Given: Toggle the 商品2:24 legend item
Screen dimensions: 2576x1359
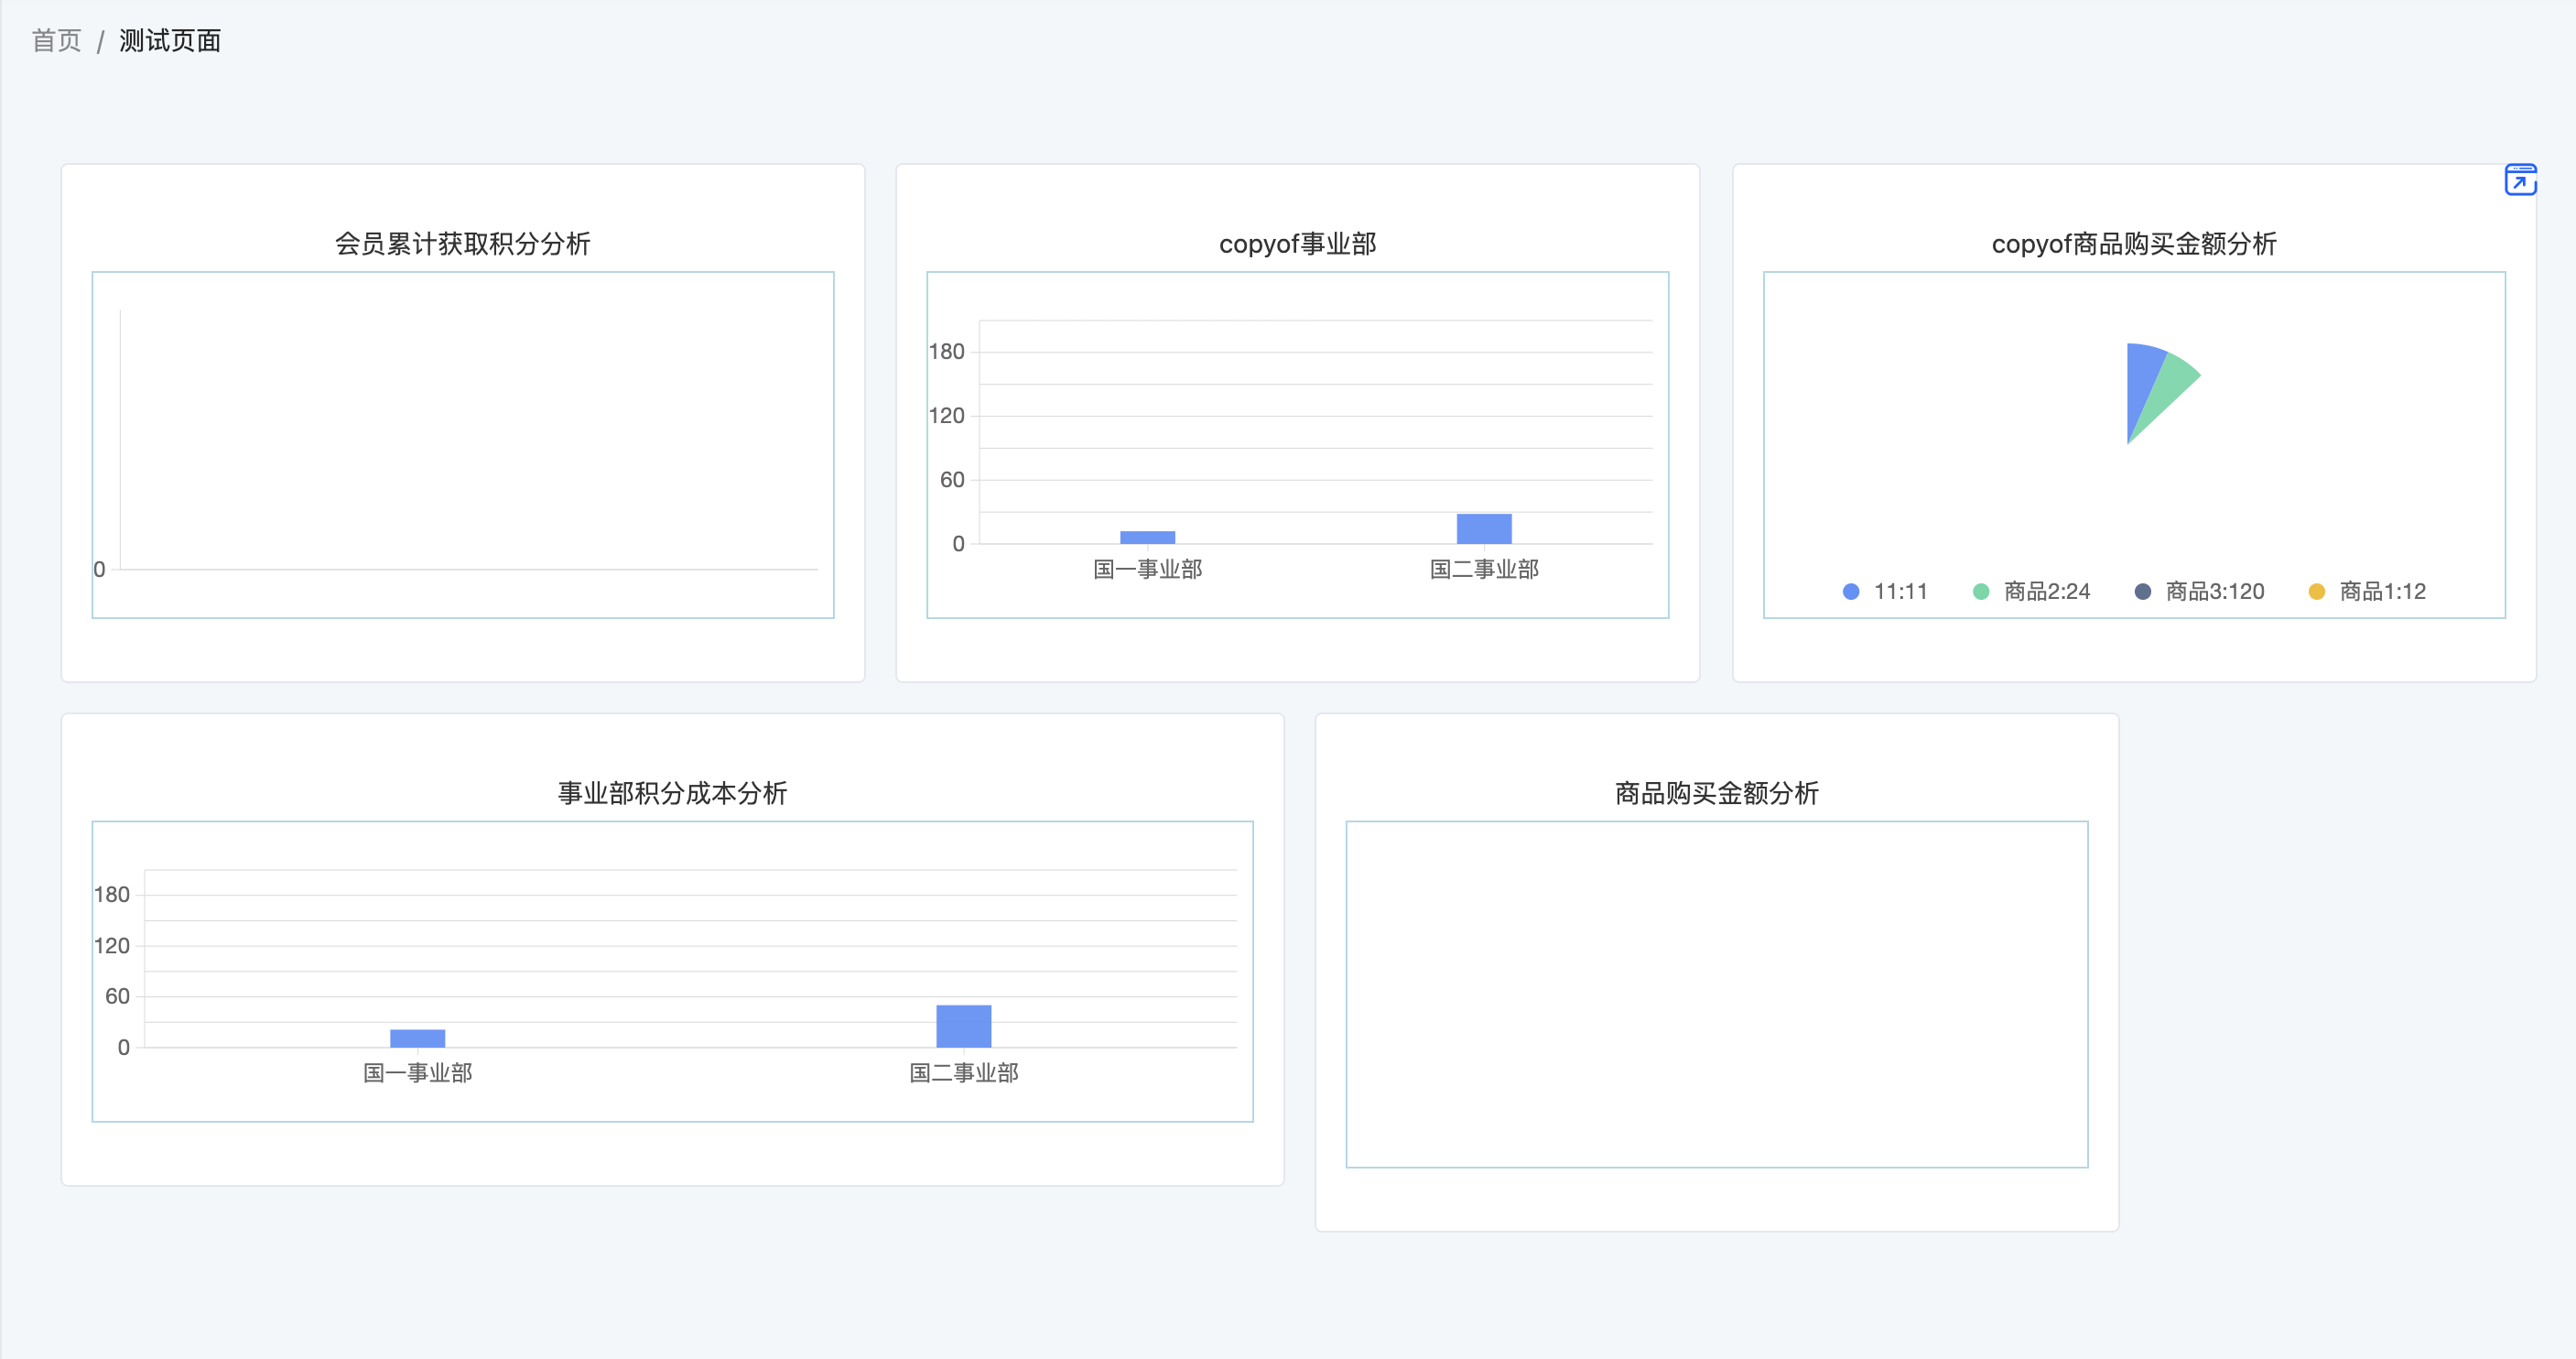Looking at the screenshot, I should pos(2046,592).
